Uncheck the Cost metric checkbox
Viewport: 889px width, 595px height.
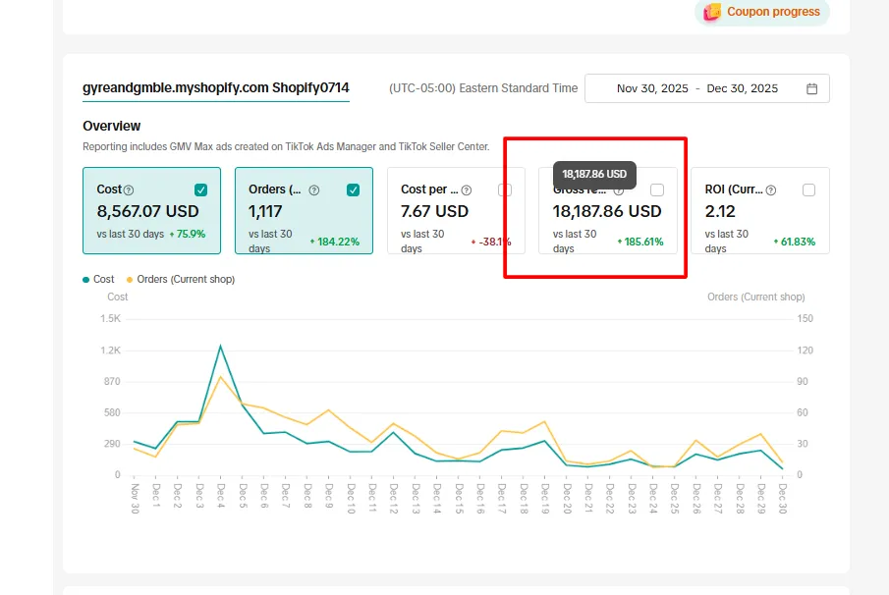tap(201, 189)
